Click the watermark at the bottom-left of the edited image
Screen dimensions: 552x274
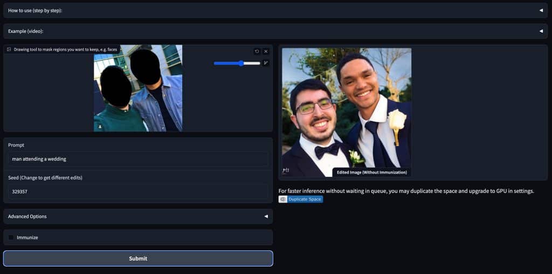(286, 171)
